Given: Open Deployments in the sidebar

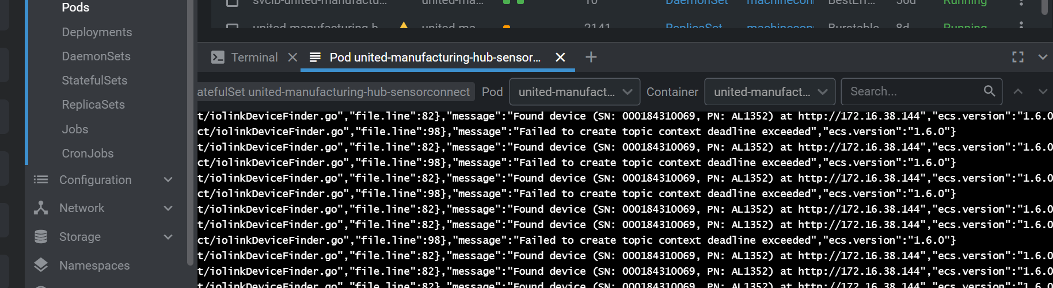Looking at the screenshot, I should (97, 32).
